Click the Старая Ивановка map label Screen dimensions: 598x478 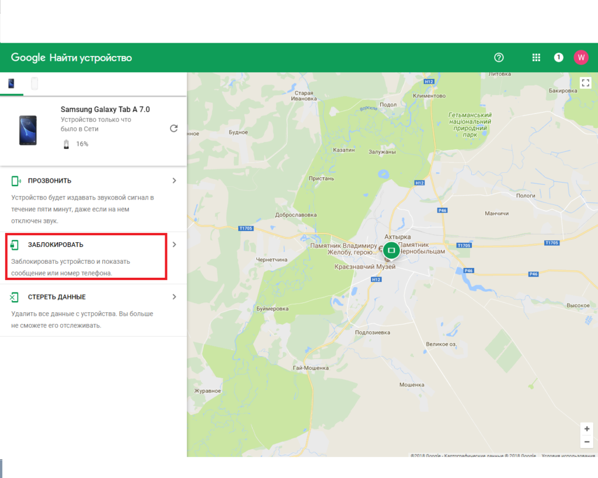[x=304, y=96]
